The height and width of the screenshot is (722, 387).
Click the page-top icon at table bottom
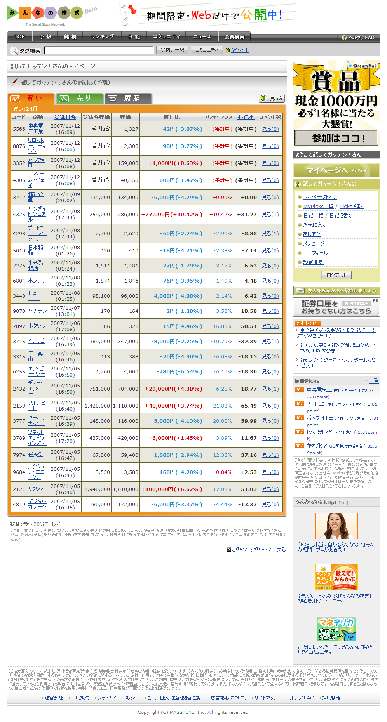coord(229,549)
